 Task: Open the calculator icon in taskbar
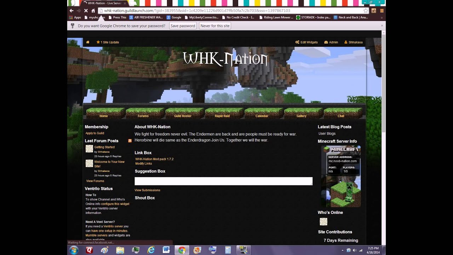click(x=228, y=250)
